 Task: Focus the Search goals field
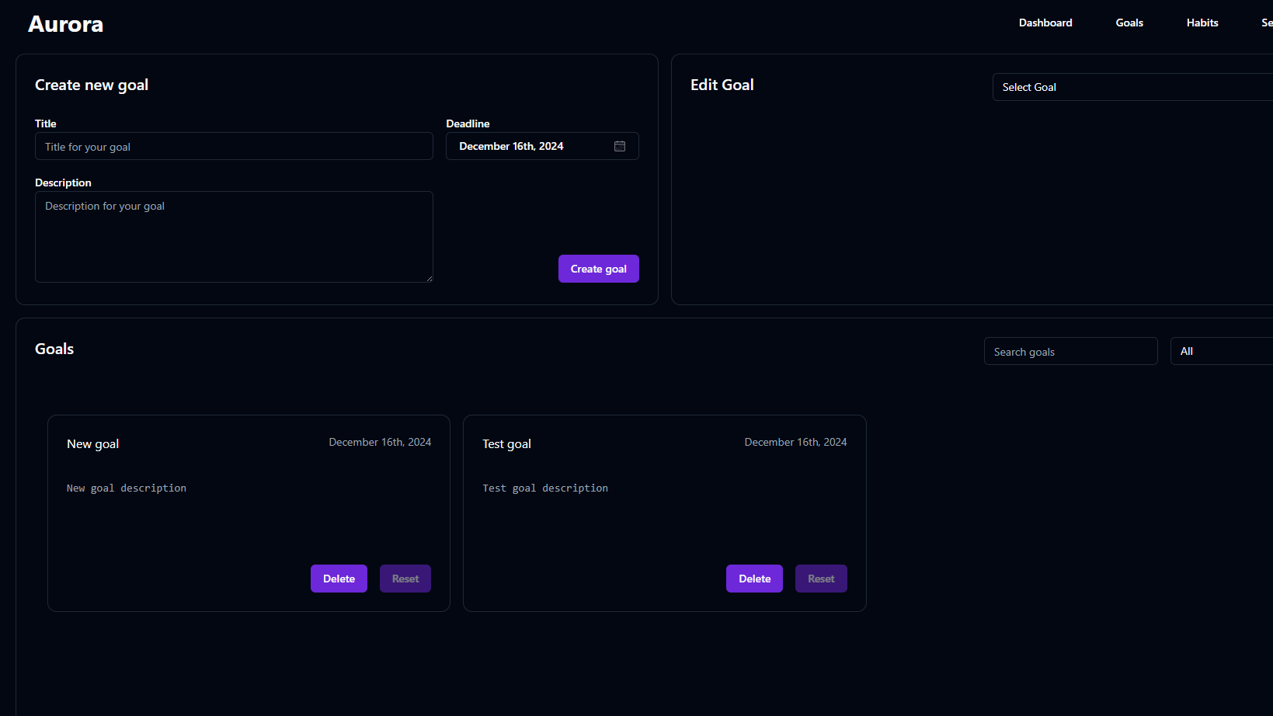pos(1070,350)
